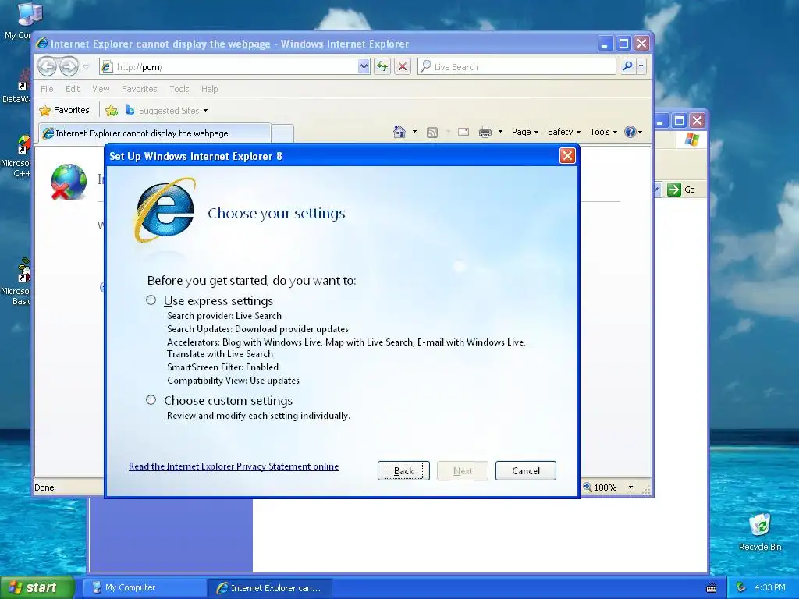The height and width of the screenshot is (599, 799).
Task: Open the Help menu
Action: pyautogui.click(x=209, y=89)
